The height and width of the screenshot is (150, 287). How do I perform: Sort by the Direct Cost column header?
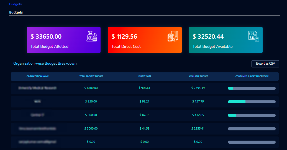click(x=145, y=76)
